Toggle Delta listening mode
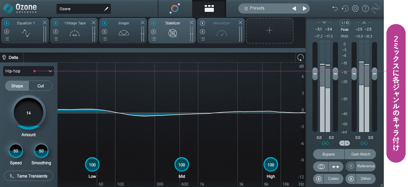The image size is (408, 187). coord(10,57)
